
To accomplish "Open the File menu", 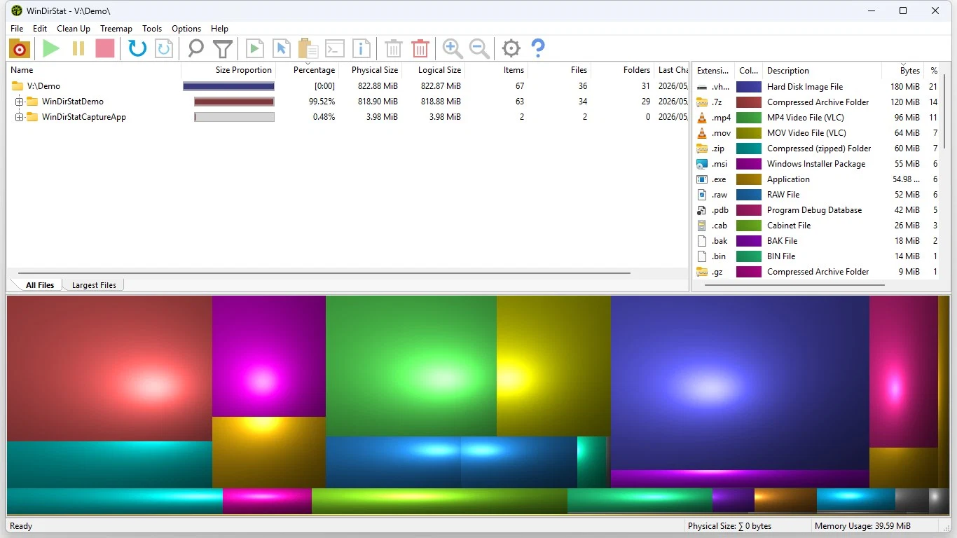I will (17, 29).
